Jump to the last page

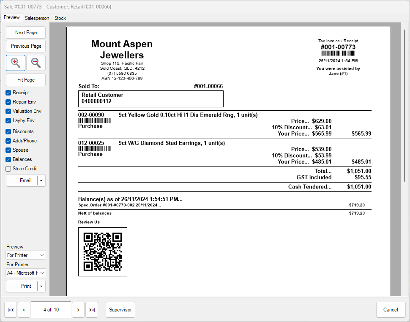(92, 309)
